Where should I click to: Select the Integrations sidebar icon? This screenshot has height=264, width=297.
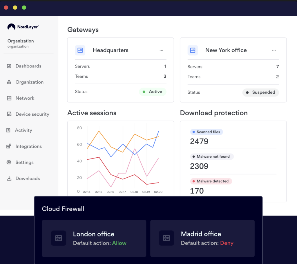[9, 146]
